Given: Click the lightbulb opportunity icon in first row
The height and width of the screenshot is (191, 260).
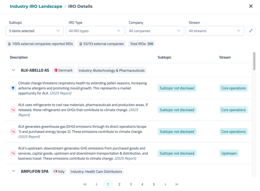Looking at the screenshot, I should [13, 88].
